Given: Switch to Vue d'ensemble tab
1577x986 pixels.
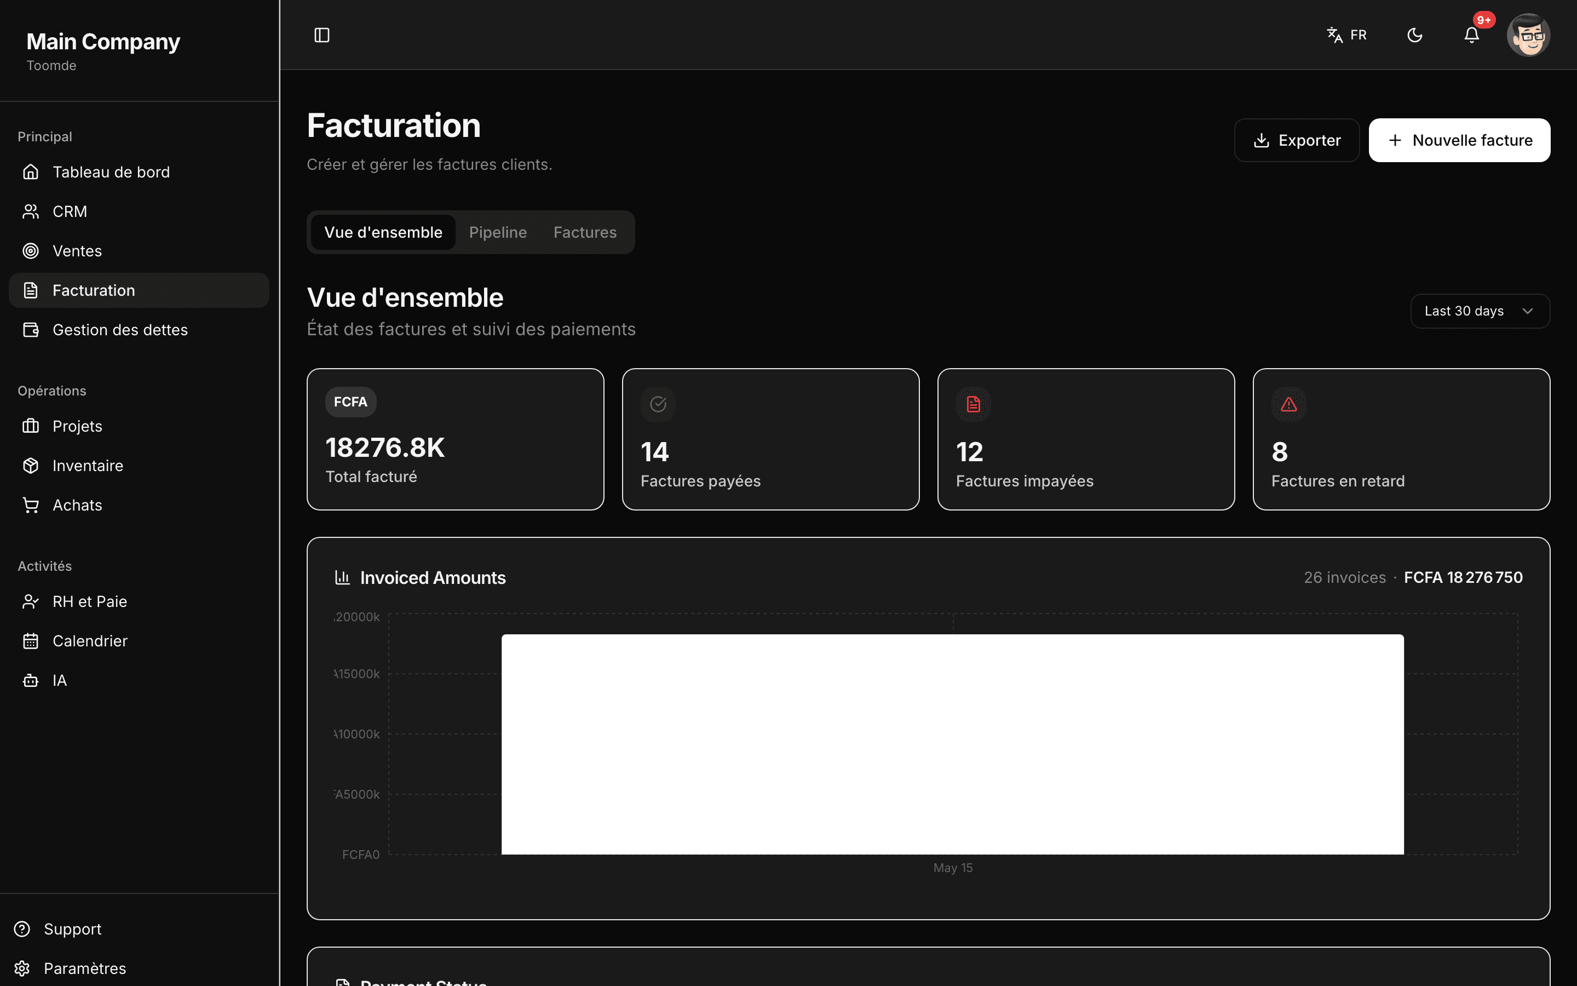Looking at the screenshot, I should tap(383, 232).
